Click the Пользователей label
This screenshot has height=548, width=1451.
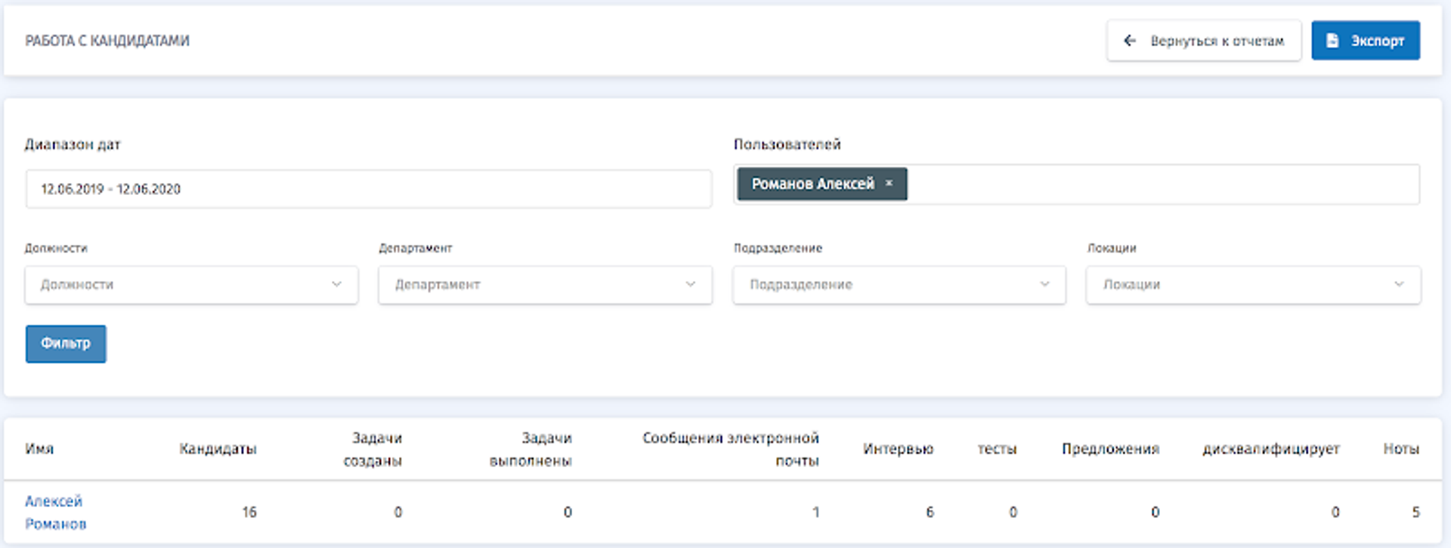click(x=787, y=144)
